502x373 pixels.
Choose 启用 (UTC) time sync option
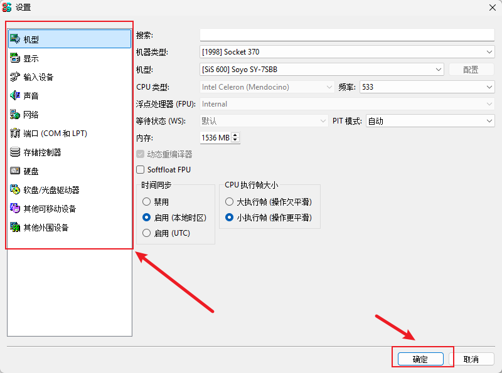click(147, 233)
